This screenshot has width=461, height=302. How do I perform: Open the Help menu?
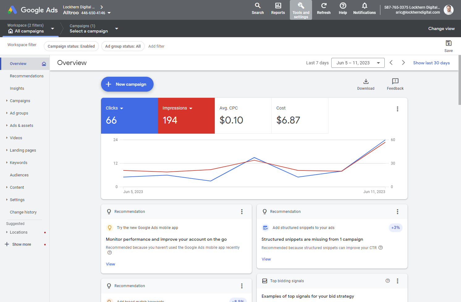[343, 9]
